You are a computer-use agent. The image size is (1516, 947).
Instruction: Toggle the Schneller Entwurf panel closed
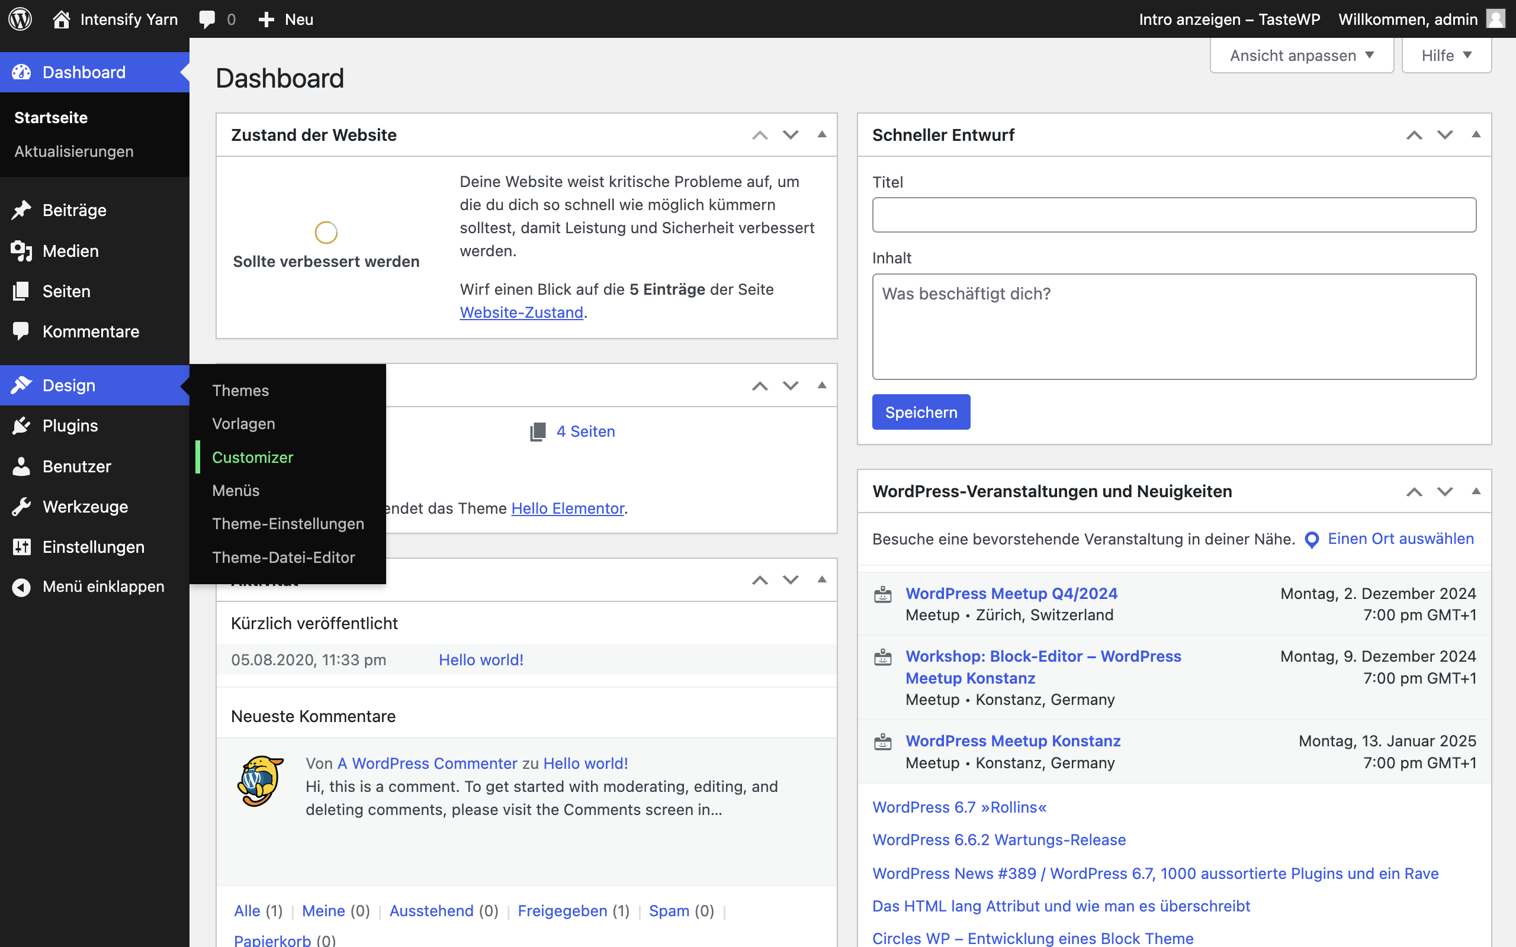click(1476, 135)
